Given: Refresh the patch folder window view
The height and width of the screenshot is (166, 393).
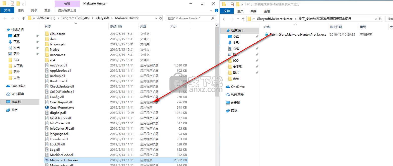Looking at the screenshot, I should click(x=380, y=19).
